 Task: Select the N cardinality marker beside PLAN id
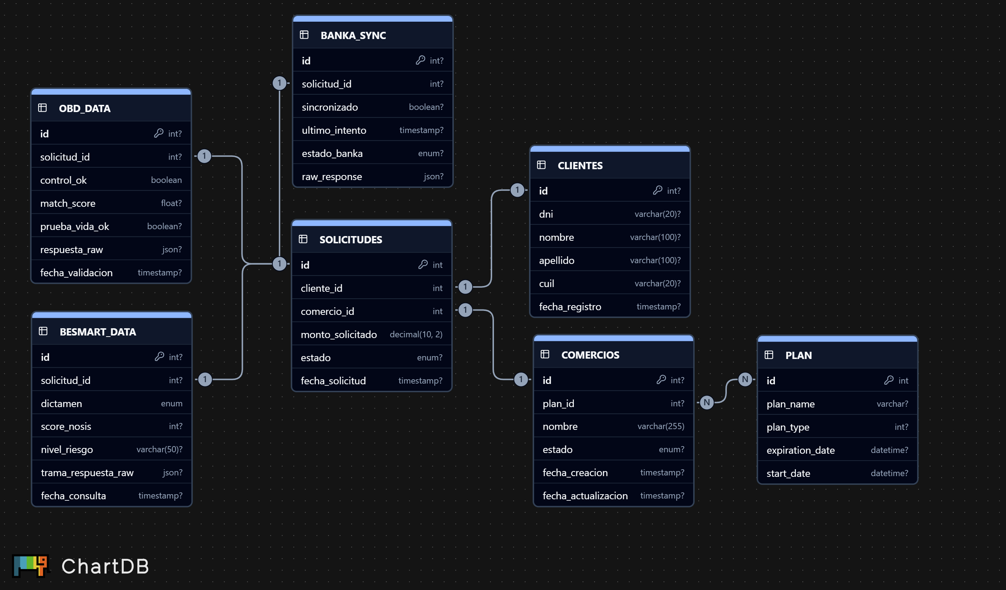[745, 379]
